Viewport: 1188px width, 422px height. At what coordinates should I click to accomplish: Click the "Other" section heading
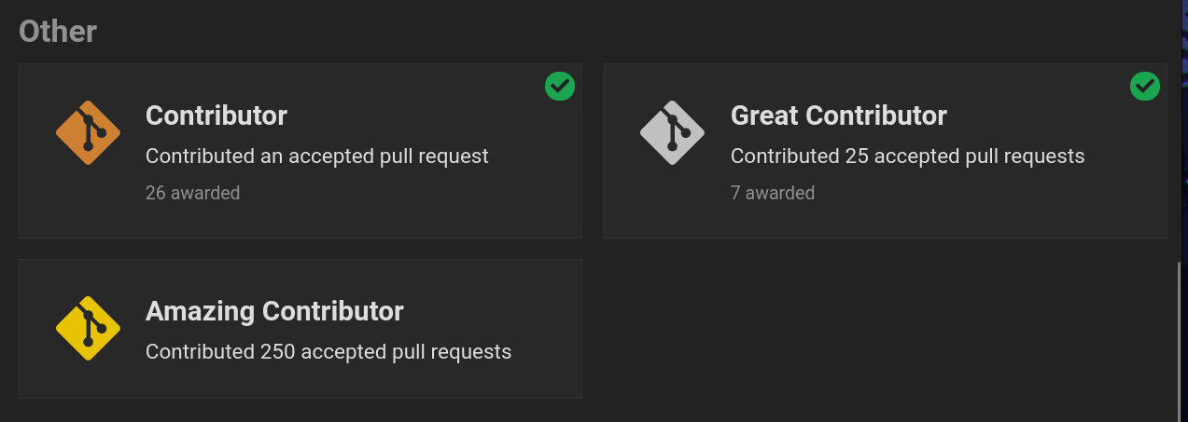(x=58, y=31)
